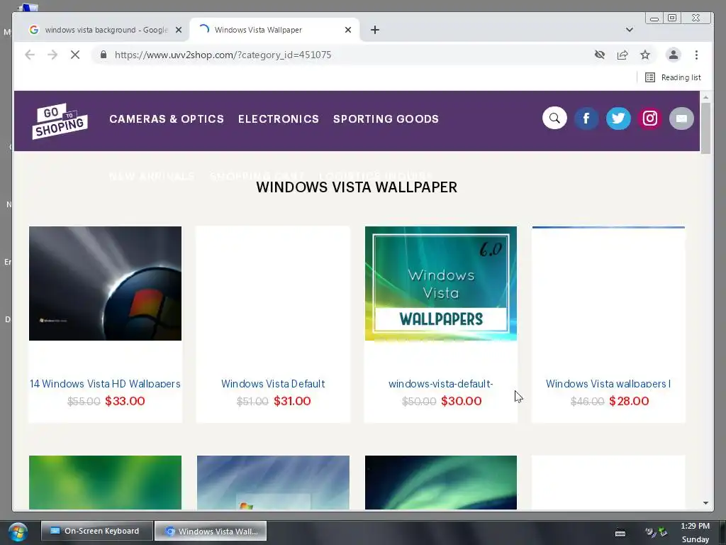Click the email envelope icon
Viewport: 726px width, 545px height.
coord(681,119)
